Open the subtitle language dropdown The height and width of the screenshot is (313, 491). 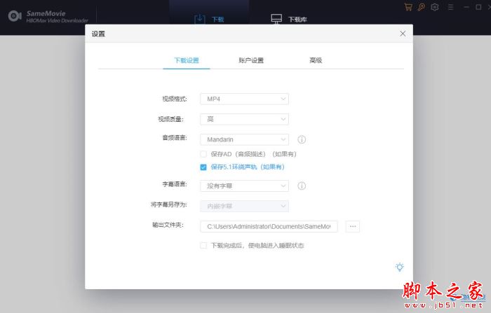244,186
